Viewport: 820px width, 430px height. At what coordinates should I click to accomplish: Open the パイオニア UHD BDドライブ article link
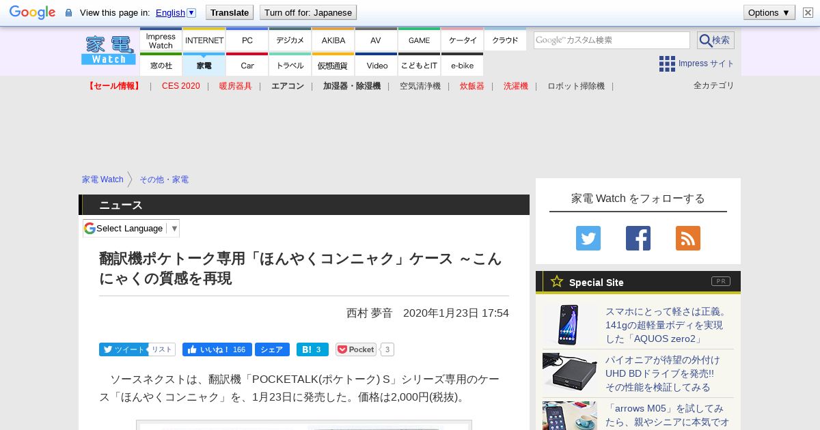coord(663,373)
